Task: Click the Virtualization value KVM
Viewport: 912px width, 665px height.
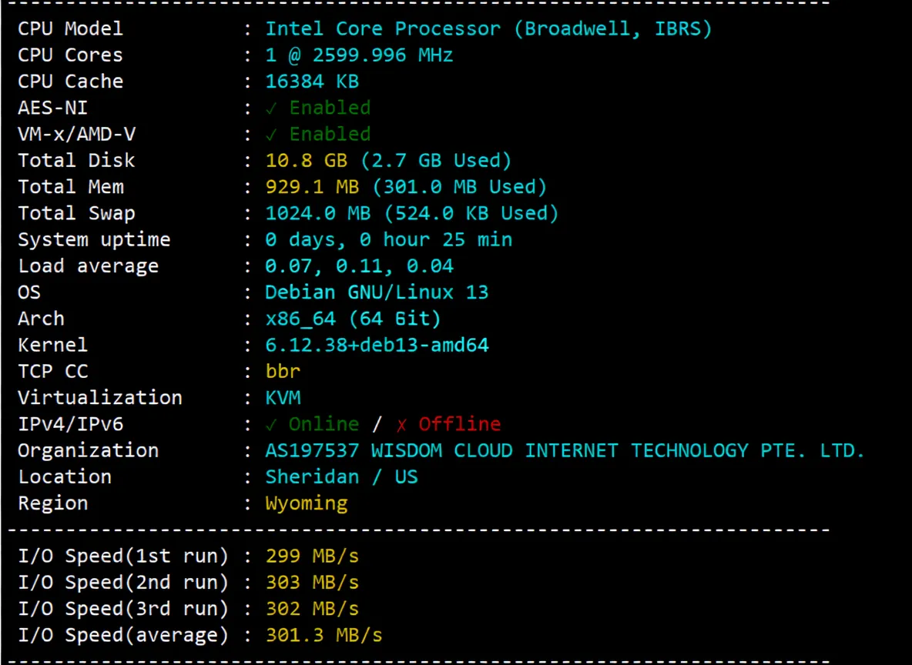Action: pyautogui.click(x=283, y=398)
